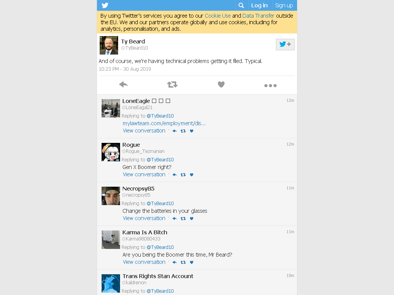Reply to Ty Beard's main tweet
The image size is (394, 295).
tap(124, 85)
